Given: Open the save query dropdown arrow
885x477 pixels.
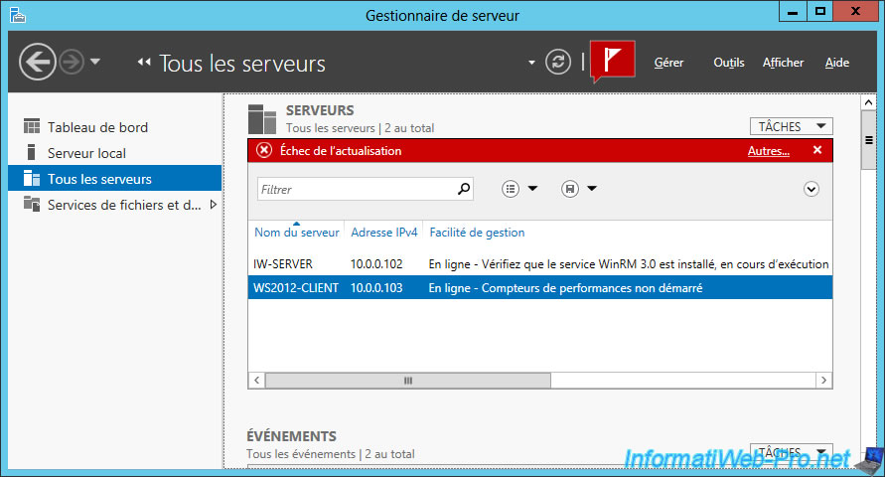Looking at the screenshot, I should click(x=592, y=189).
